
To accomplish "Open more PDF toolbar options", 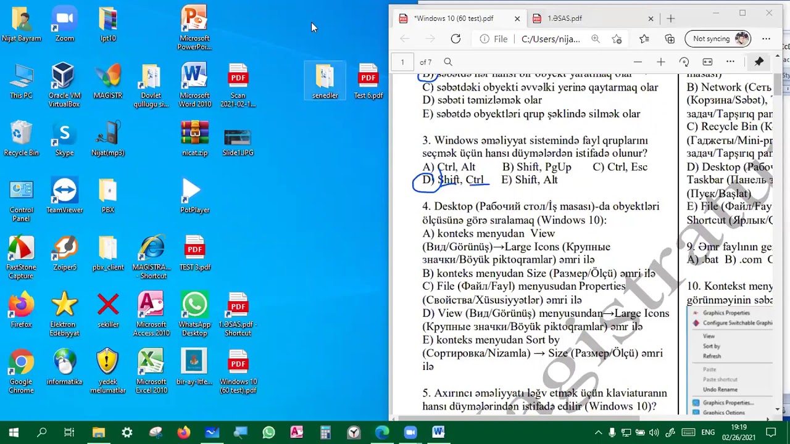I will pos(730,62).
